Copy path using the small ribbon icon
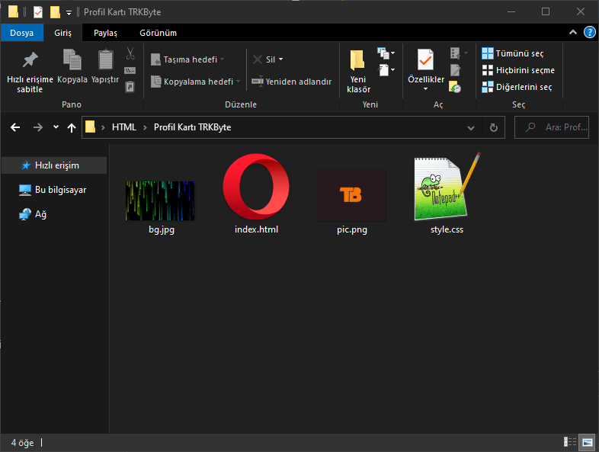The image size is (599, 452). [130, 70]
